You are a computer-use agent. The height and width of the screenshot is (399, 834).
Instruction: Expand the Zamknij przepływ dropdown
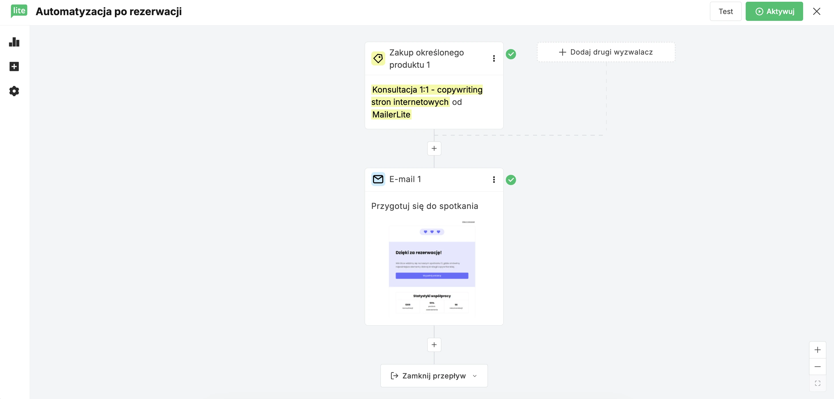[x=434, y=376]
